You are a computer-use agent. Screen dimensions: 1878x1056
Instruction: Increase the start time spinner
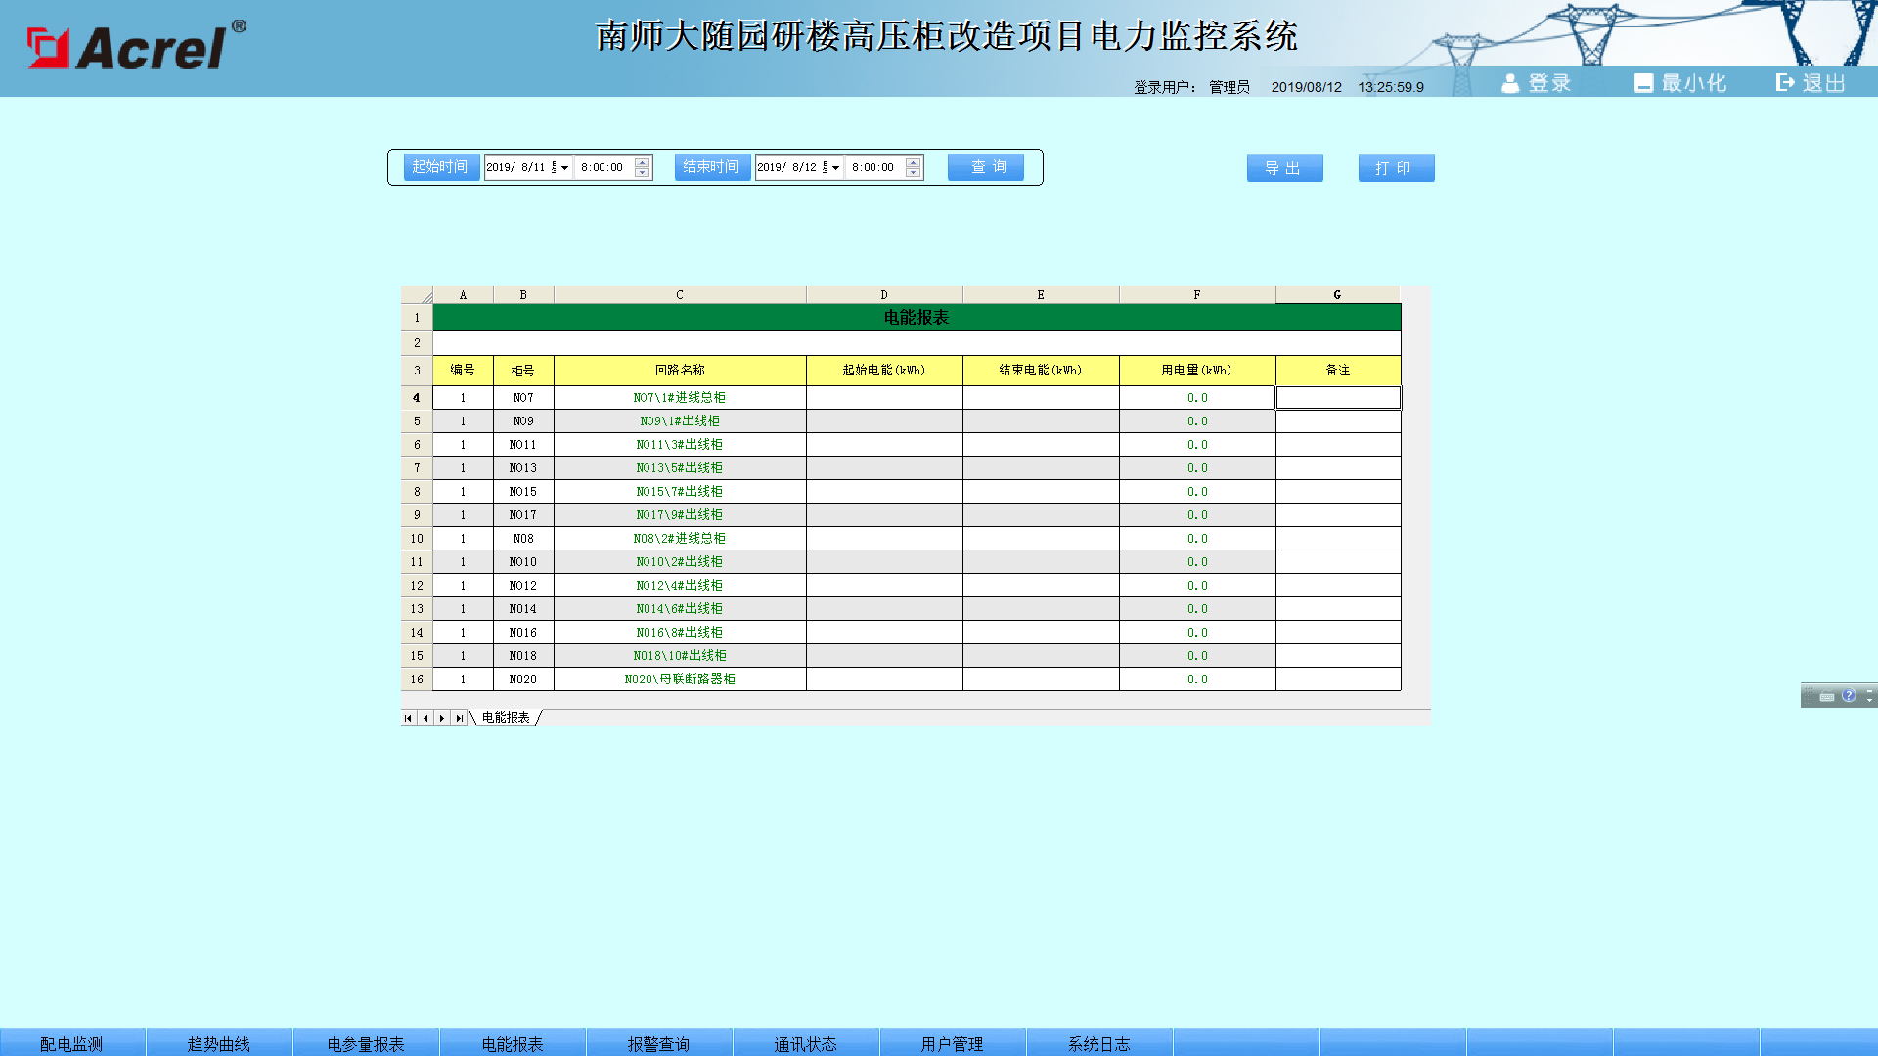click(642, 162)
